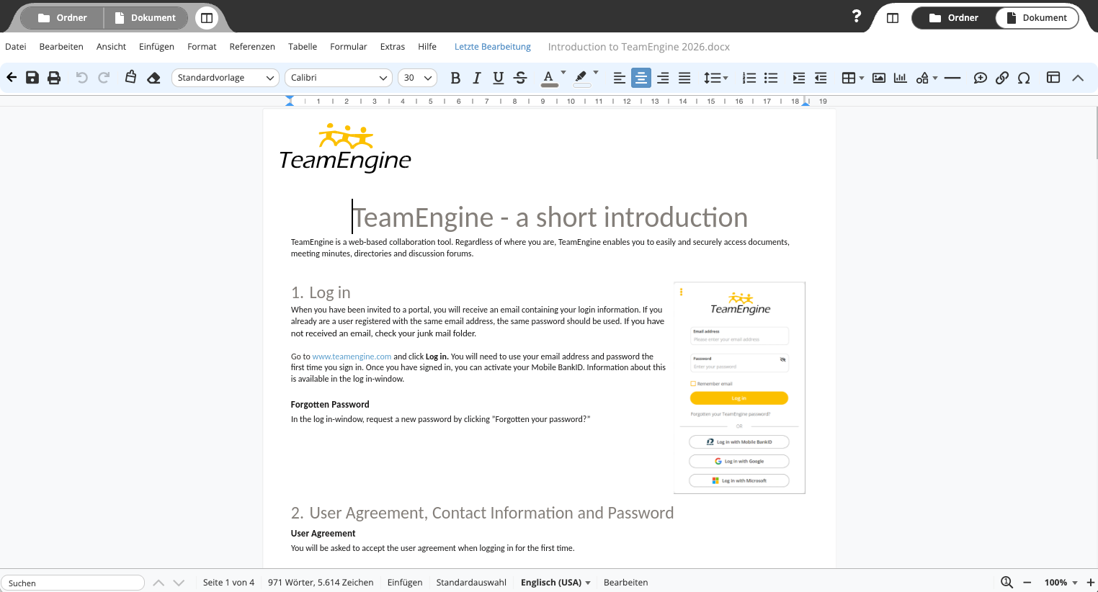The width and height of the screenshot is (1098, 592).
Task: Insert a table with the grid icon
Action: click(849, 78)
